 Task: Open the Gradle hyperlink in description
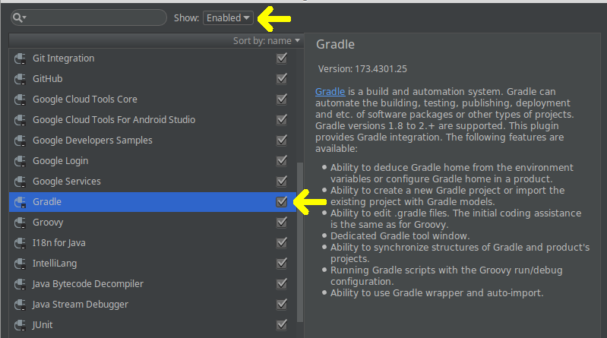[330, 91]
